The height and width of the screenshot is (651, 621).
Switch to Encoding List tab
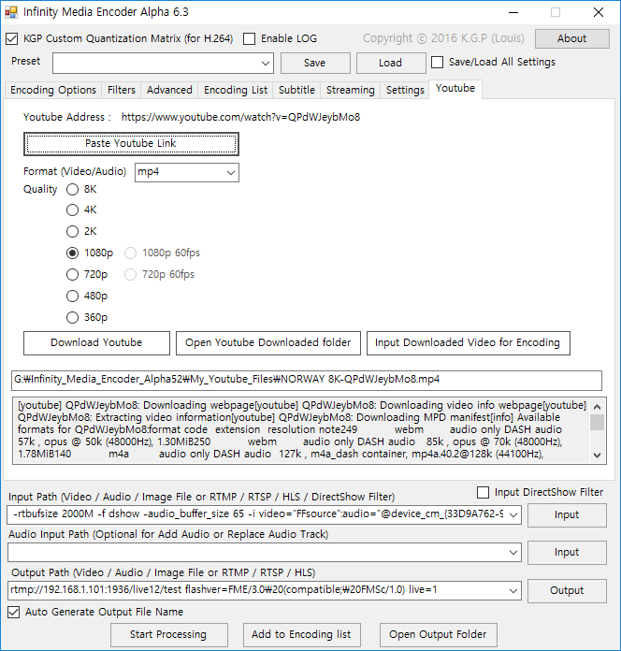click(236, 90)
